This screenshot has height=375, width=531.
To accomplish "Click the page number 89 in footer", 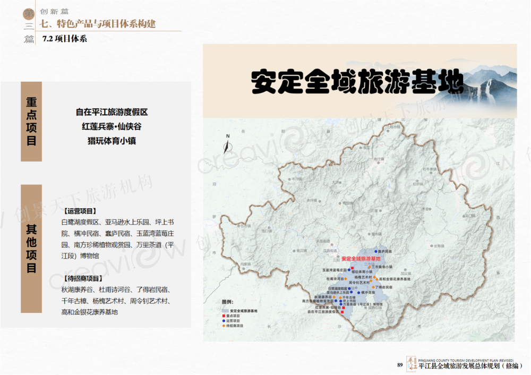I will [x=400, y=365].
